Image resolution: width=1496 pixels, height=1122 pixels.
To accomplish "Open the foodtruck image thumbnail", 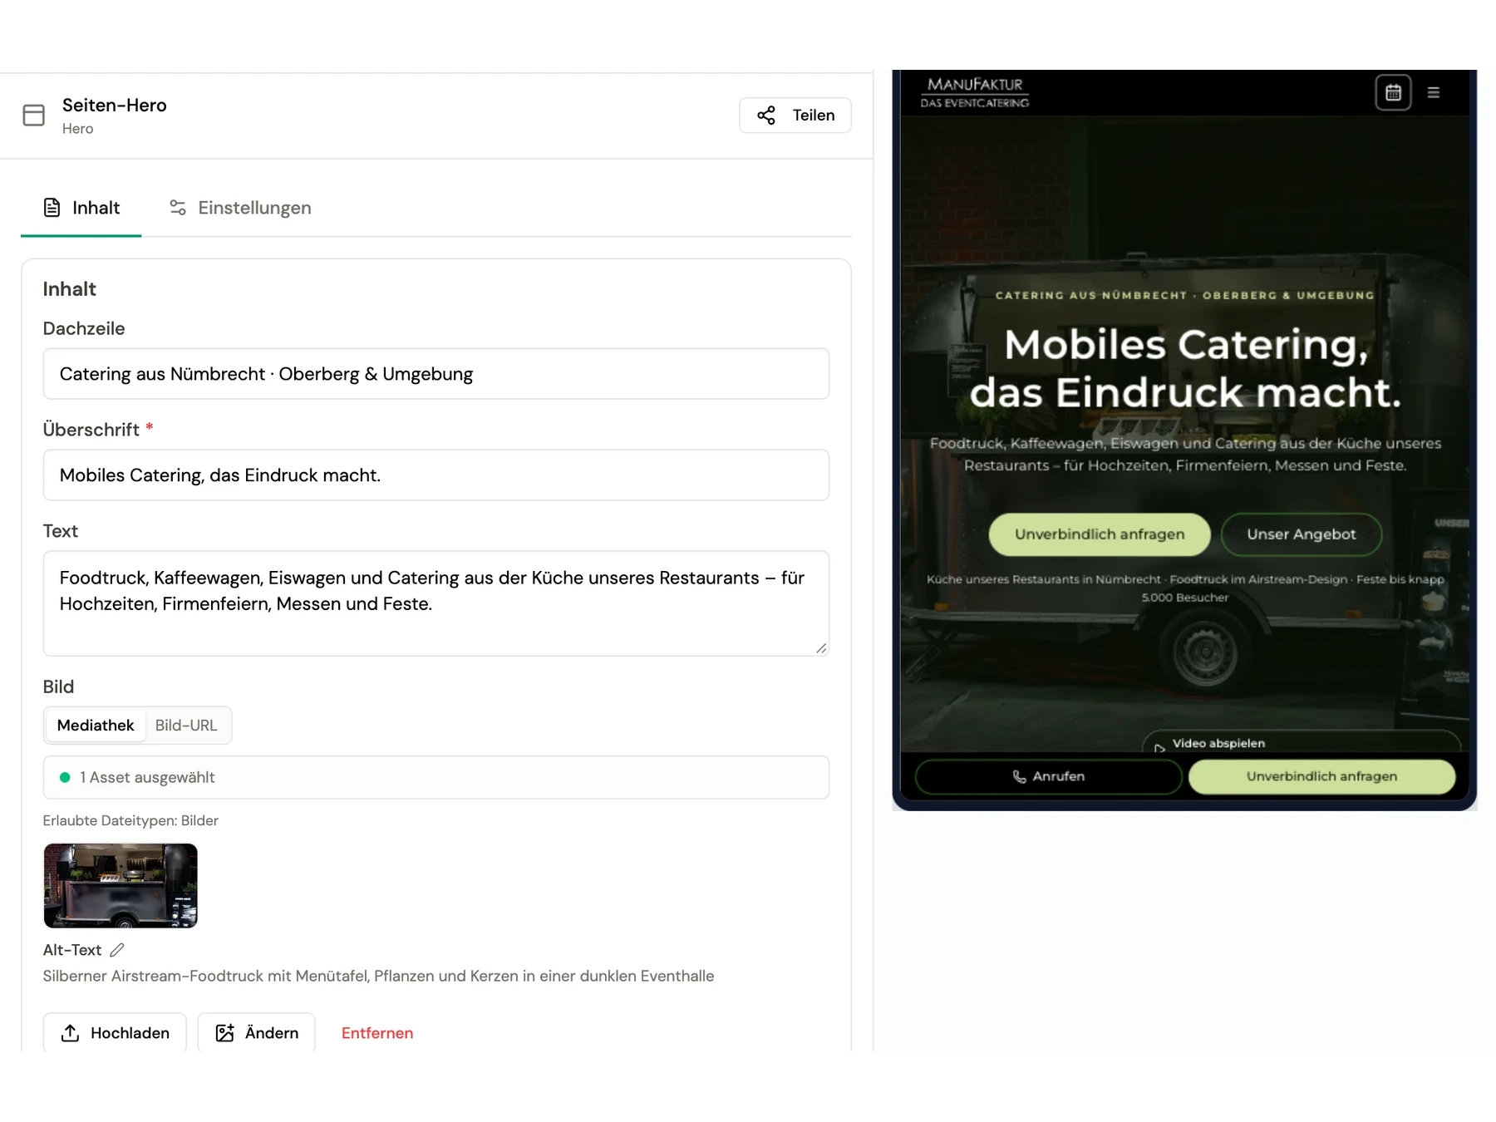I will click(x=121, y=885).
